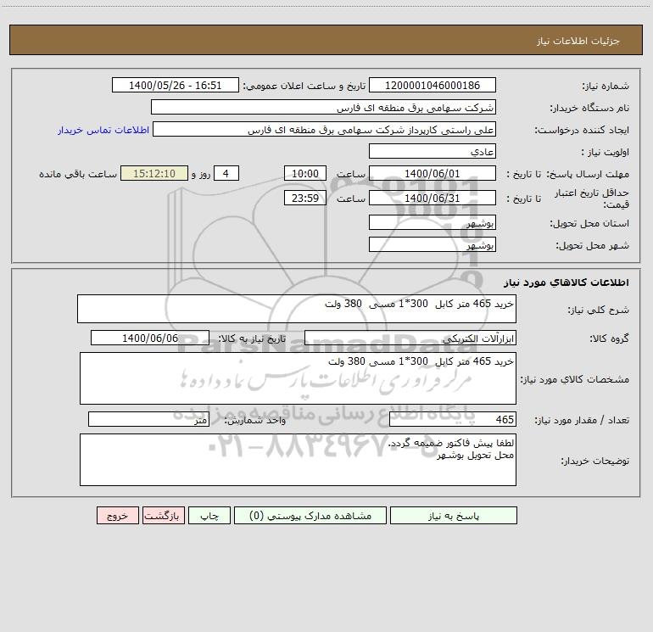Viewport: 653px width, 632px height.
Task: Click the priority field 'عادی'
Action: [x=433, y=151]
